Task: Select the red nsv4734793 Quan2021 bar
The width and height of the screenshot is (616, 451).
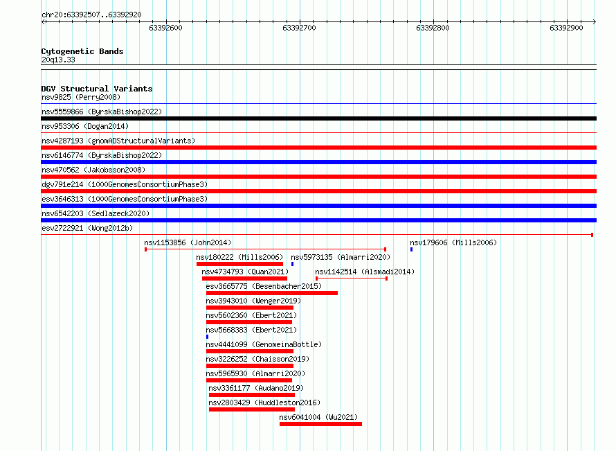Action: coord(244,278)
